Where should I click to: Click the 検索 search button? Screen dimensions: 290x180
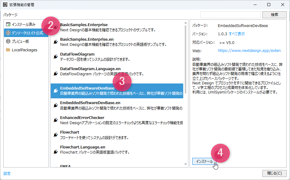[x=275, y=15]
